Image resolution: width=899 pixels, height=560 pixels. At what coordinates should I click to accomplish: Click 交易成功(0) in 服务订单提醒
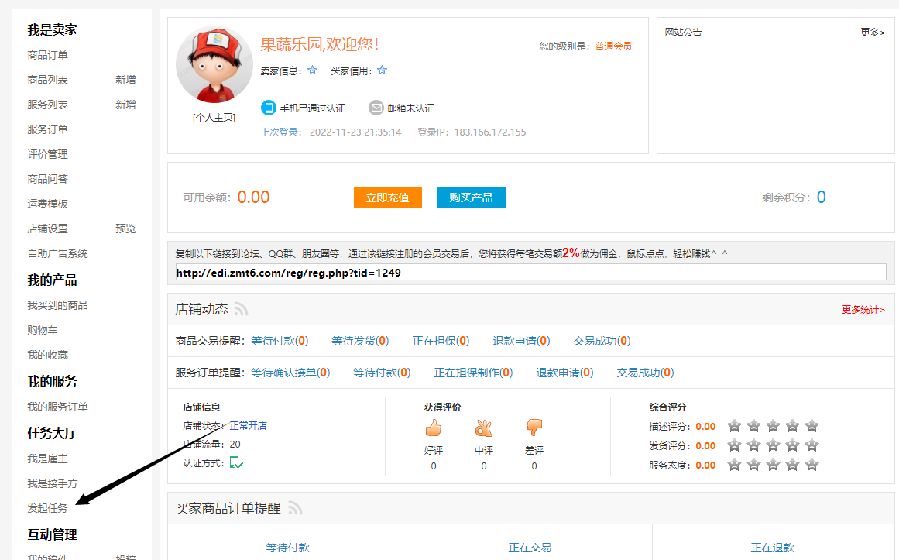click(645, 373)
